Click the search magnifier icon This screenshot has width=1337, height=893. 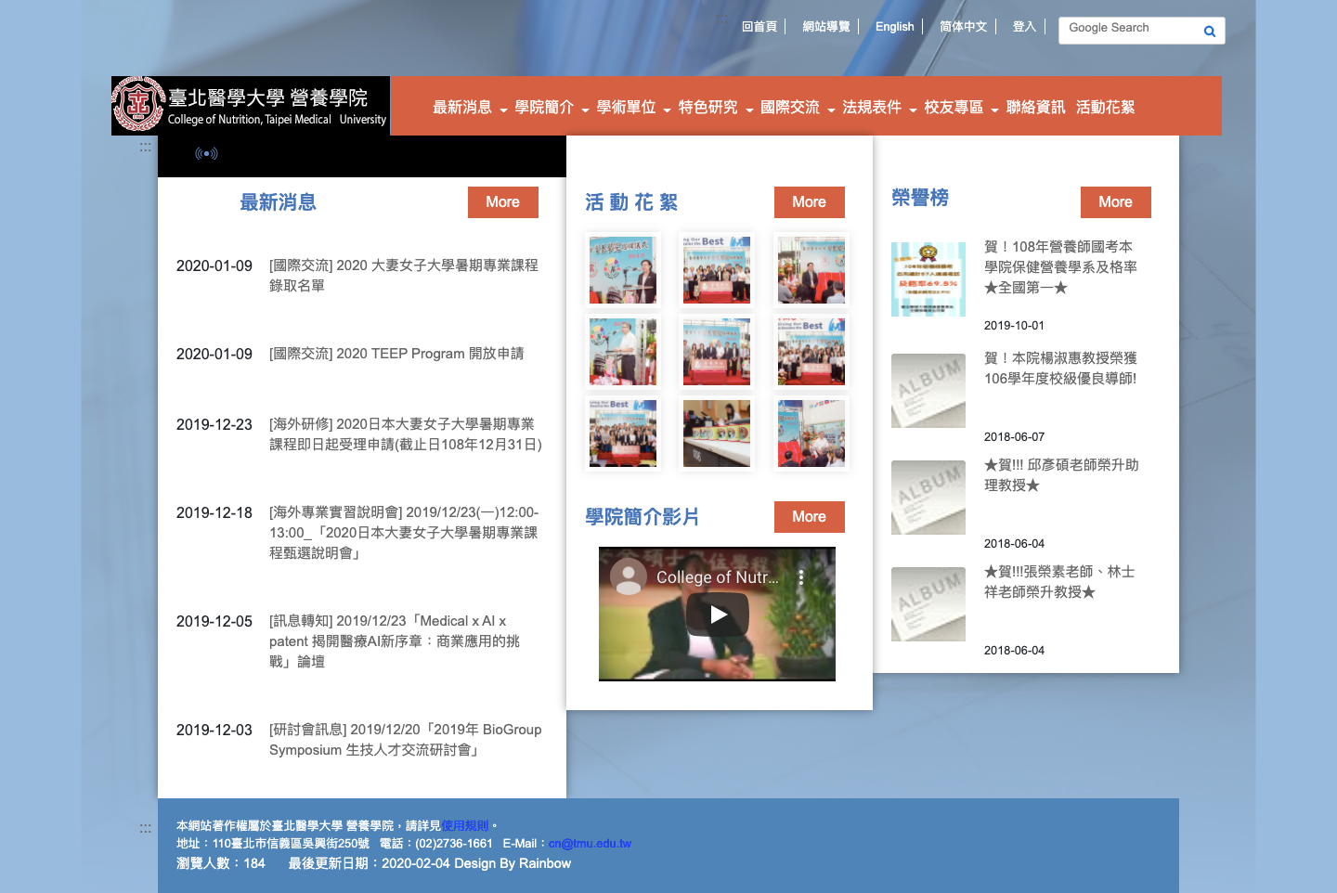click(1209, 32)
